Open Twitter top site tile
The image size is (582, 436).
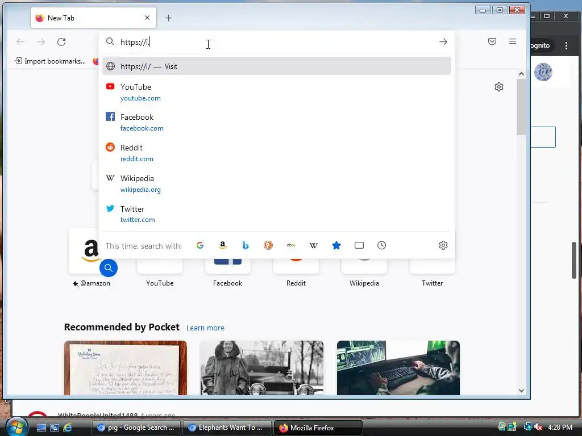pyautogui.click(x=432, y=272)
